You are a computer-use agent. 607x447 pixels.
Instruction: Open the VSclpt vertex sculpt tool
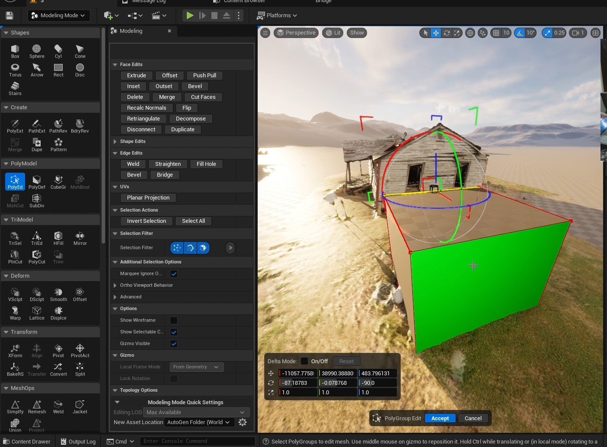[x=15, y=293]
